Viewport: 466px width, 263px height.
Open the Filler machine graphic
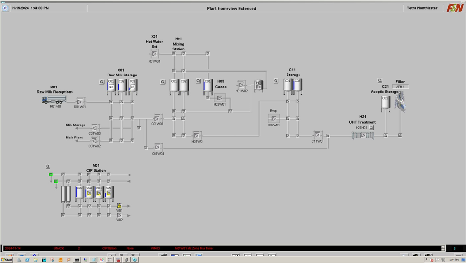coord(400,102)
